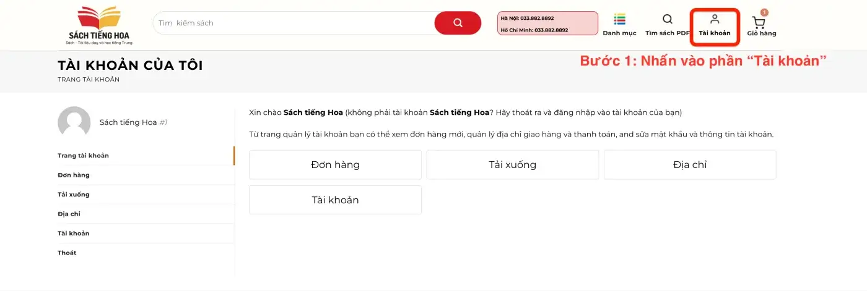Screen dimensions: 867x291
Task: Click the Tài khoản icon in header
Action: 715,25
